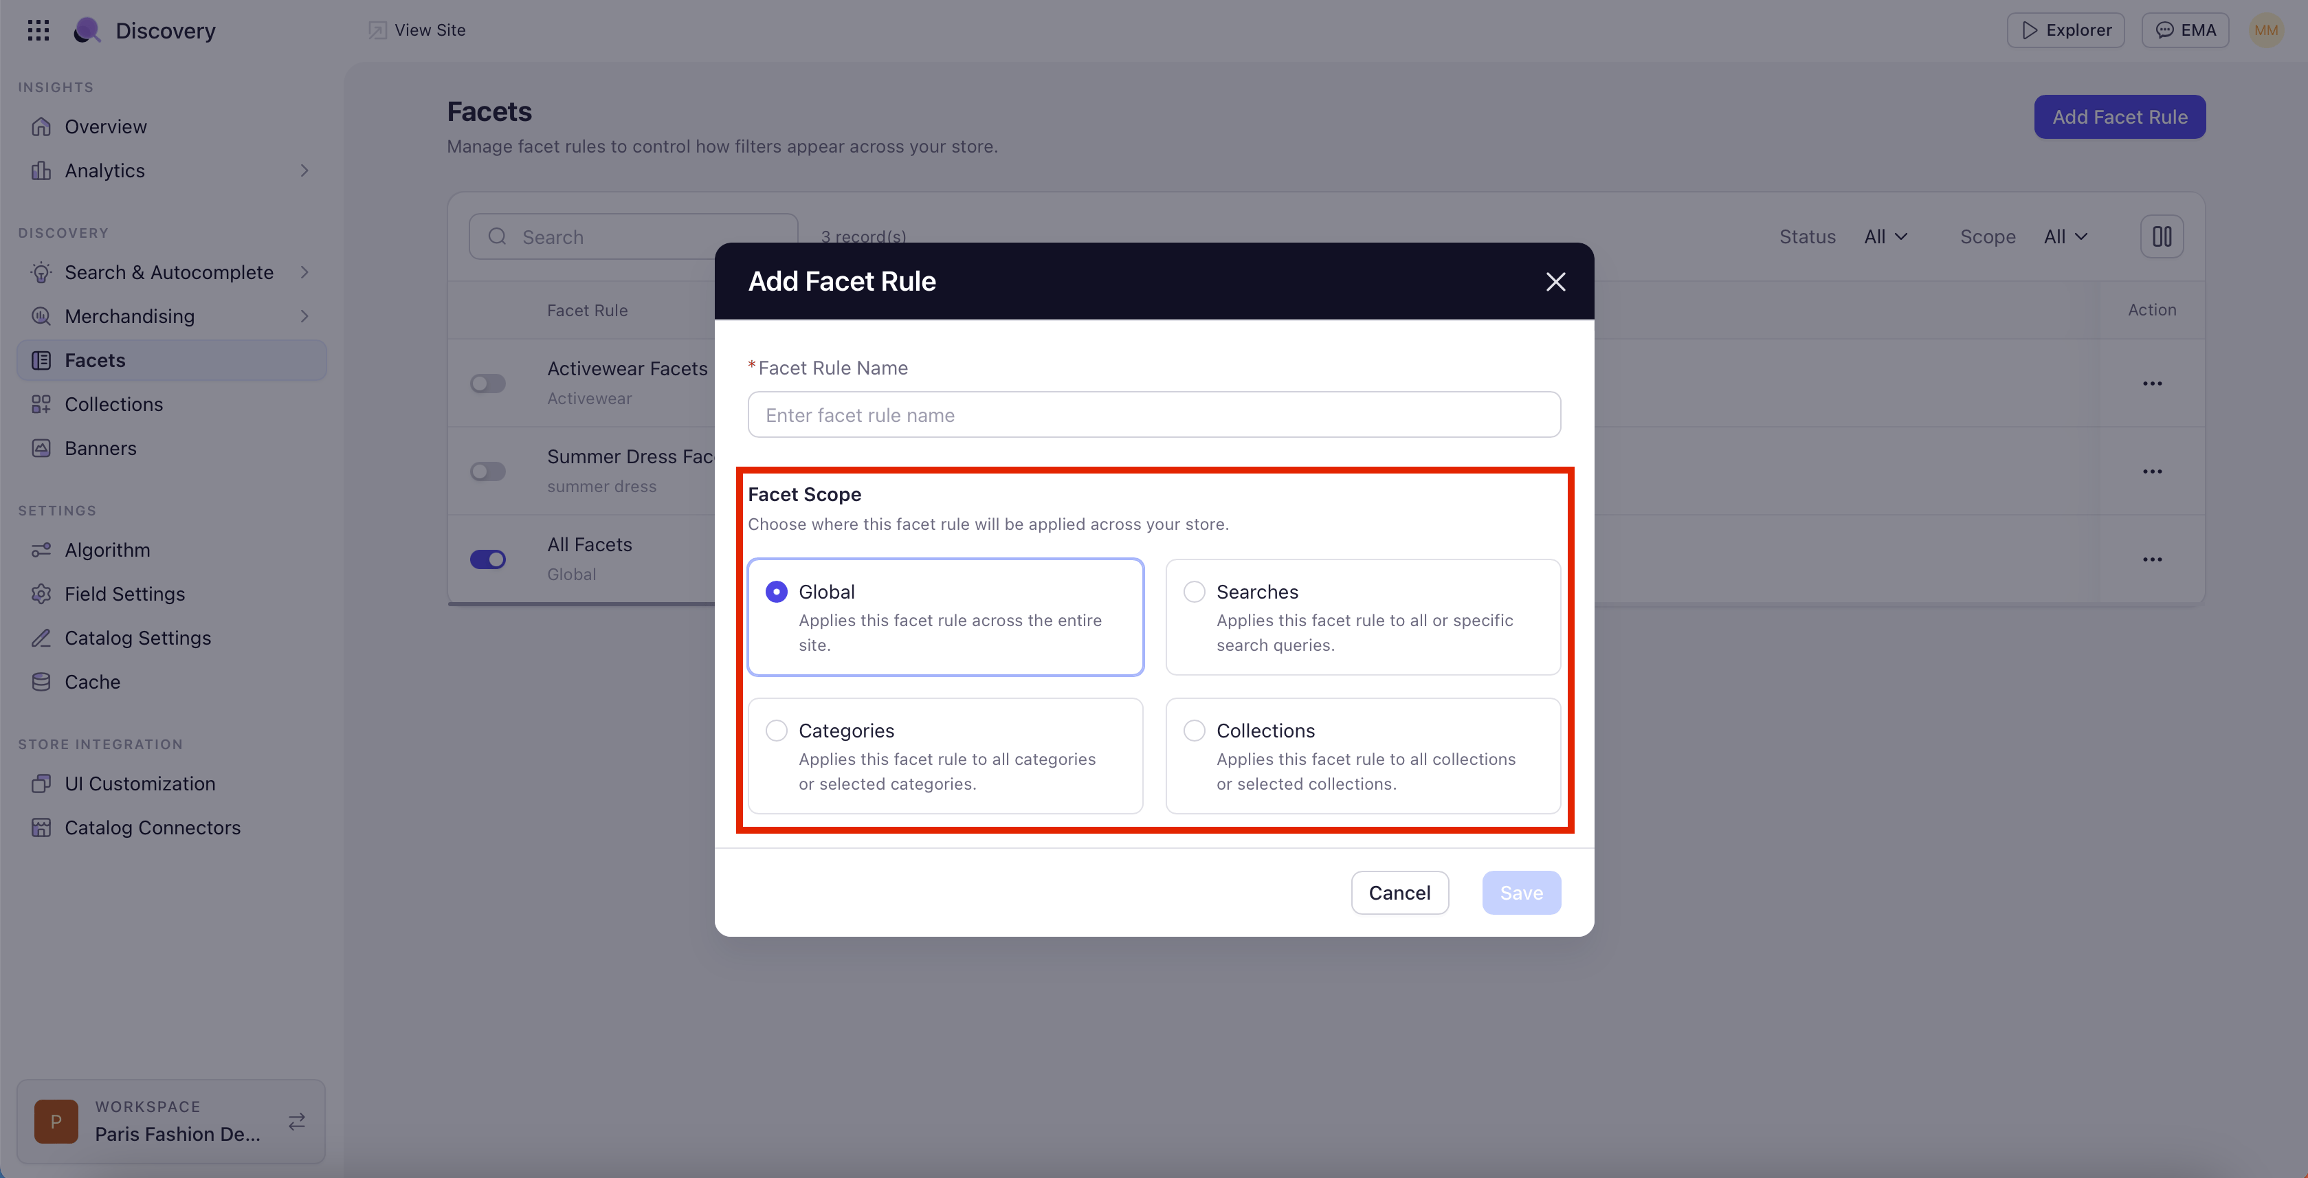Click the Activewear Facets rule name
2308x1178 pixels.
627,368
